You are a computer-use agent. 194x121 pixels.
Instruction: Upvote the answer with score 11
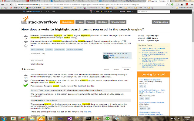tap(26, 75)
